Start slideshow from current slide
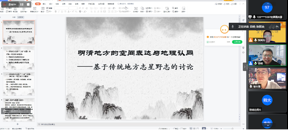 click(x=23, y=10)
